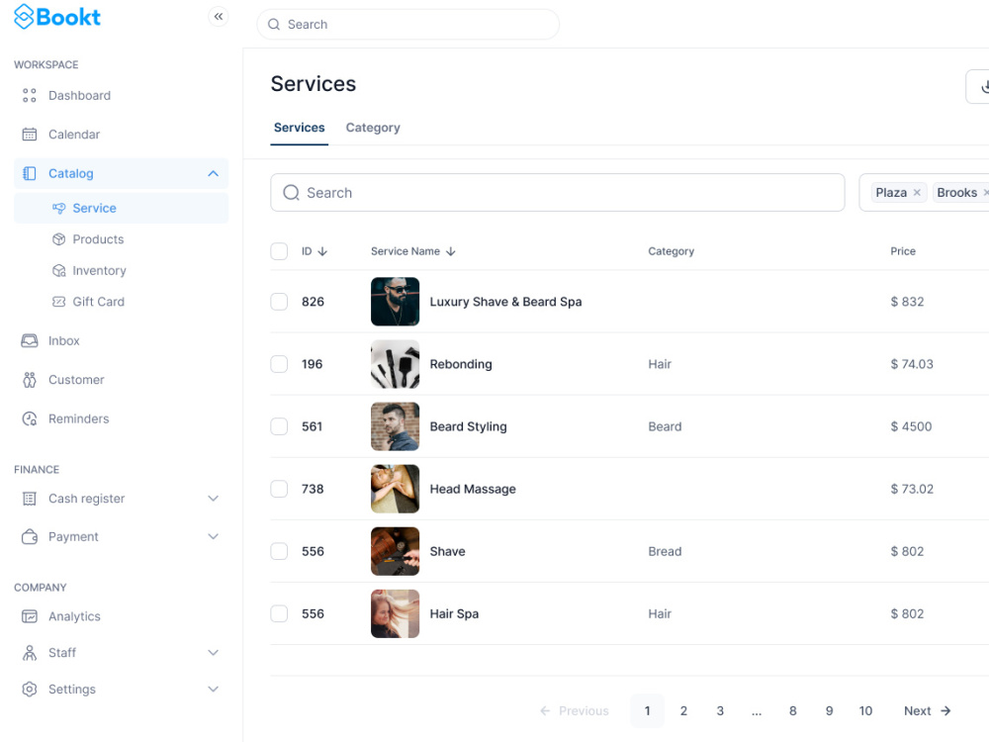This screenshot has width=989, height=742.
Task: Click the Next page button
Action: point(928,711)
